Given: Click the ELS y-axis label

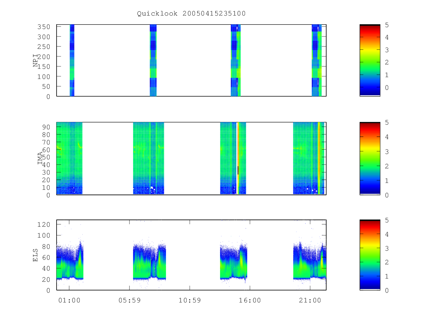Looking at the screenshot, I should coord(36,255).
